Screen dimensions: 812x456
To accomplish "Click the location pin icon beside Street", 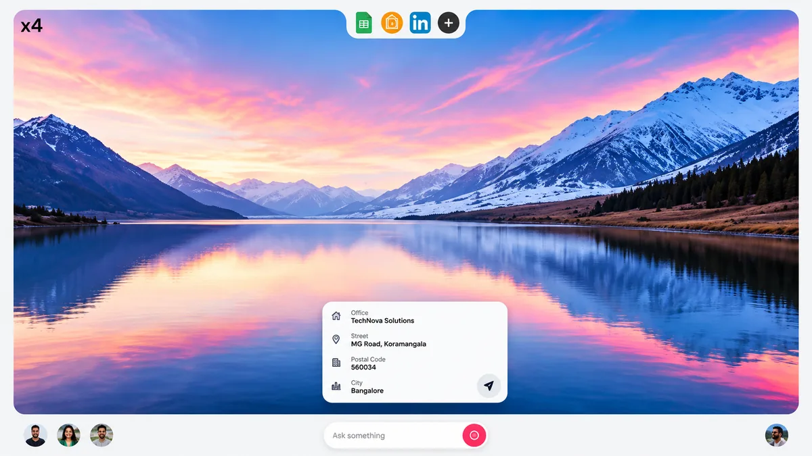I will tap(336, 339).
